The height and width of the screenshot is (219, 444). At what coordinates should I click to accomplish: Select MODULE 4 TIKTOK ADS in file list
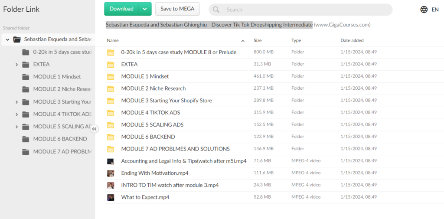tap(150, 113)
